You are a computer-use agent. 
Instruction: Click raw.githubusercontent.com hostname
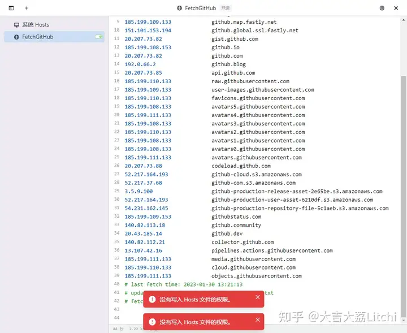click(x=250, y=81)
